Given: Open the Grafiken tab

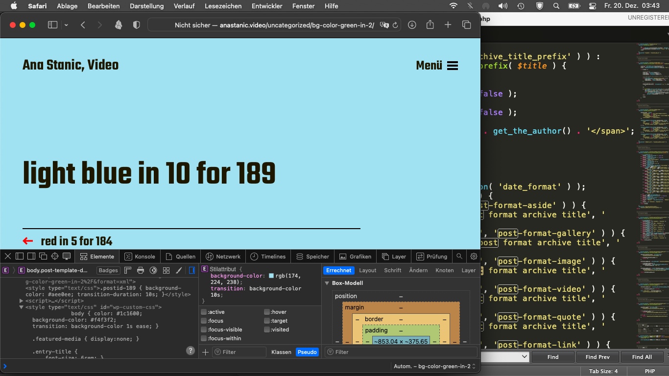Looking at the screenshot, I should pyautogui.click(x=355, y=256).
